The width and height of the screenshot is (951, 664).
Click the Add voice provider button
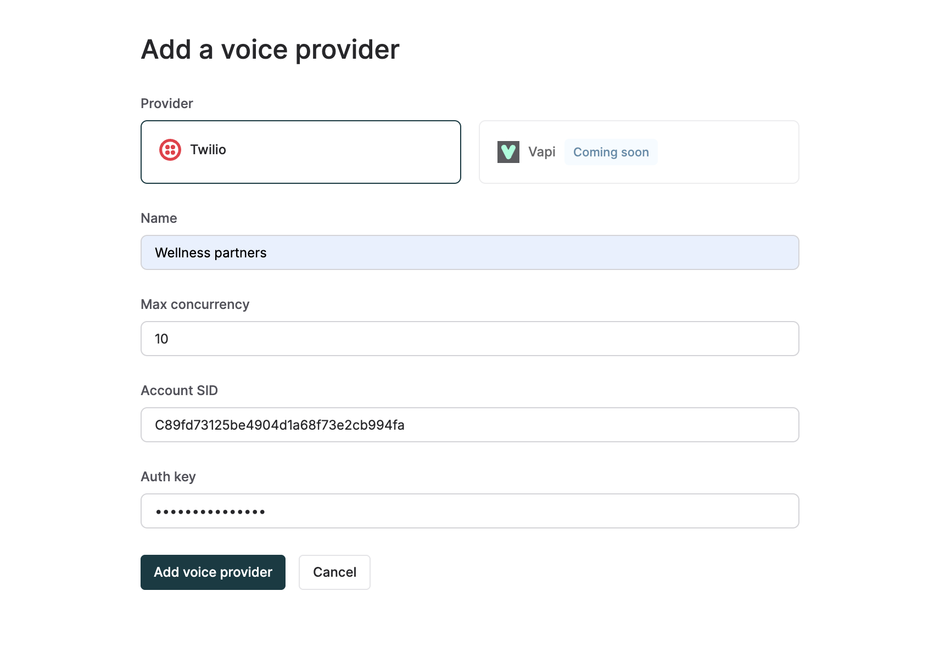pyautogui.click(x=212, y=572)
